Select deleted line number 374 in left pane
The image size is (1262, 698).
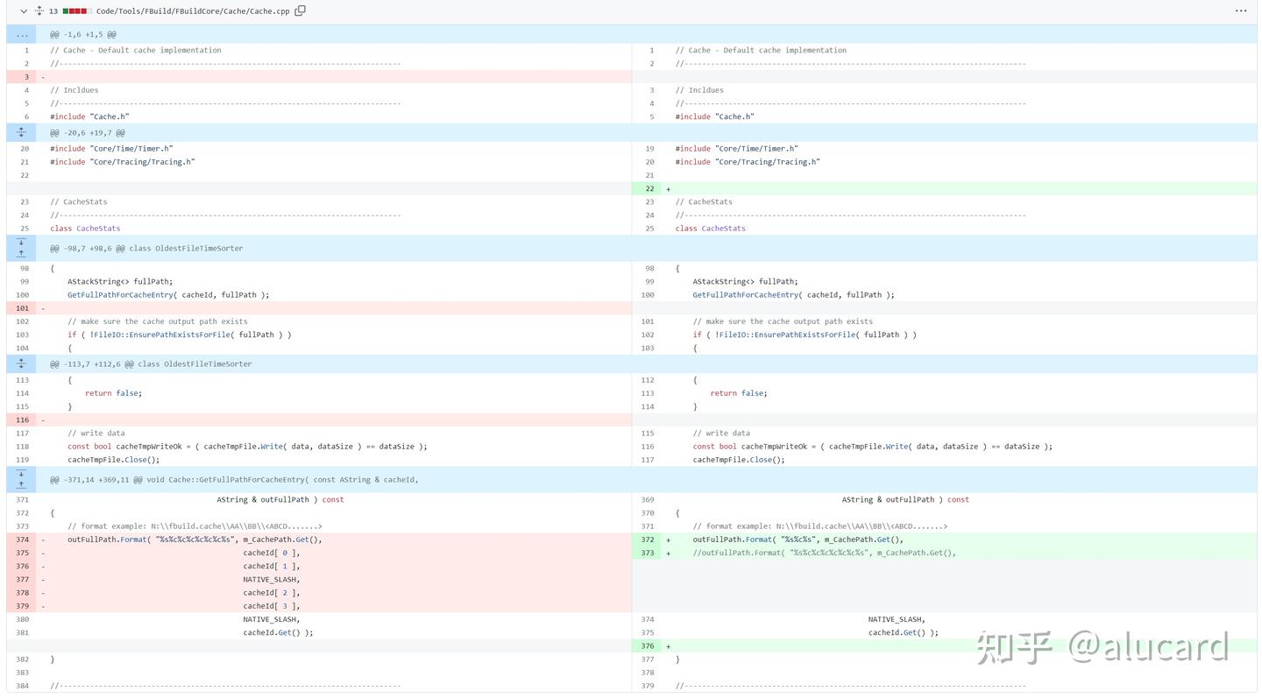click(22, 539)
